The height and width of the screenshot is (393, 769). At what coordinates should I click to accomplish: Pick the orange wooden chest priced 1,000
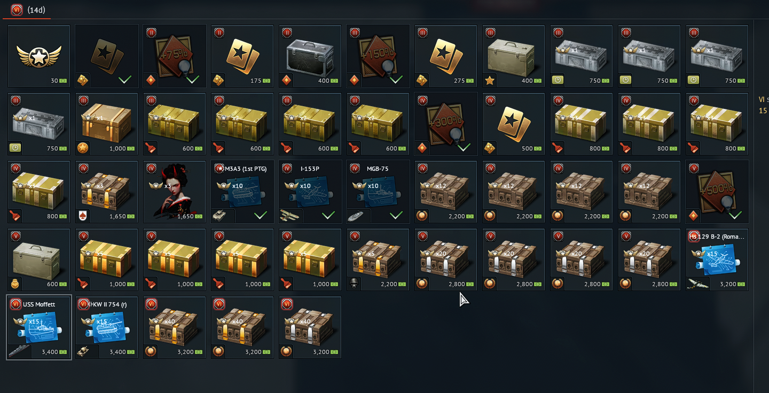coord(107,123)
